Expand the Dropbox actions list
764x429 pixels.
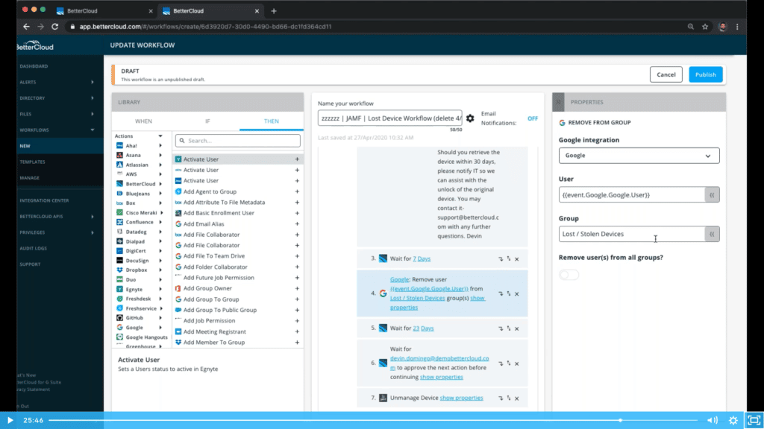[160, 270]
